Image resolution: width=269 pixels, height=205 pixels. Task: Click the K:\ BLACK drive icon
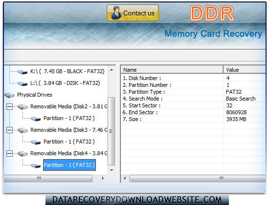(22, 72)
